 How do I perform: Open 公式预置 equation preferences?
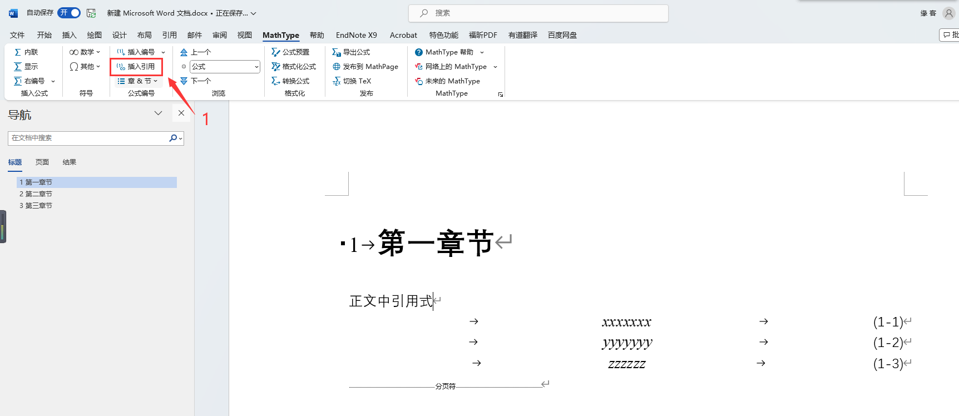(290, 52)
